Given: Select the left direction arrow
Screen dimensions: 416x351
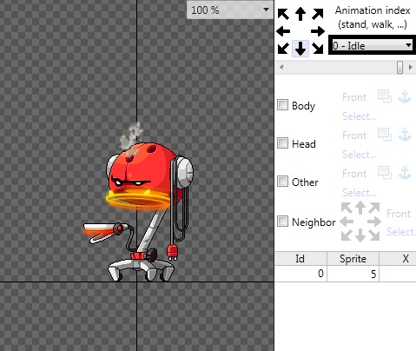Looking at the screenshot, I should click(x=283, y=31).
